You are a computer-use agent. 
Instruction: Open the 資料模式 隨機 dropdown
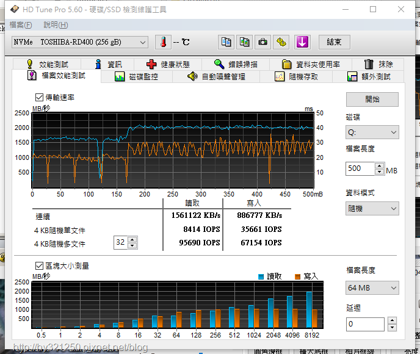pos(372,208)
